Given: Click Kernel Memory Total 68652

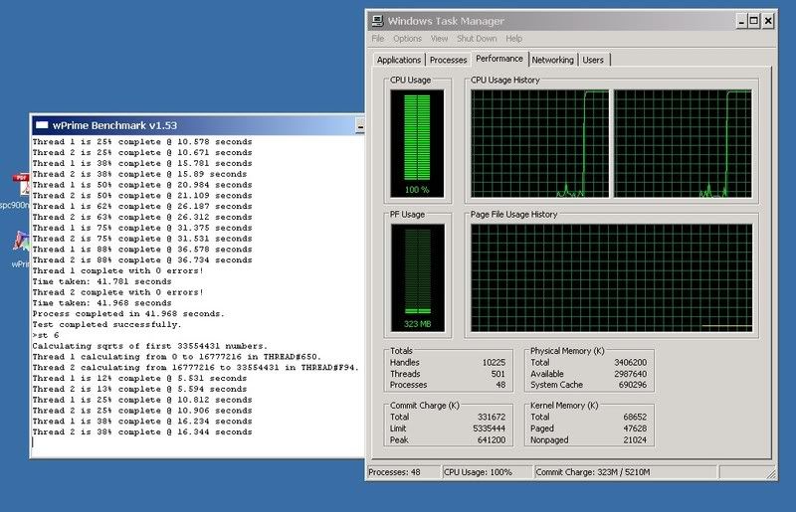Looking at the screenshot, I should point(635,417).
